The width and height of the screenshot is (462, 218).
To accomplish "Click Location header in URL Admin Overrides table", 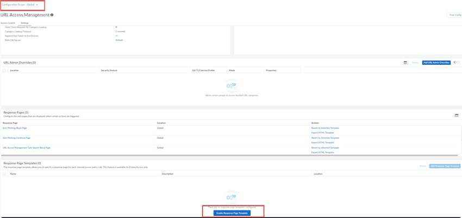I will click(x=14, y=71).
